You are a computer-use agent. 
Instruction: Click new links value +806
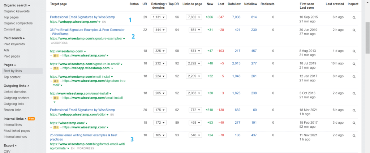[209, 17]
